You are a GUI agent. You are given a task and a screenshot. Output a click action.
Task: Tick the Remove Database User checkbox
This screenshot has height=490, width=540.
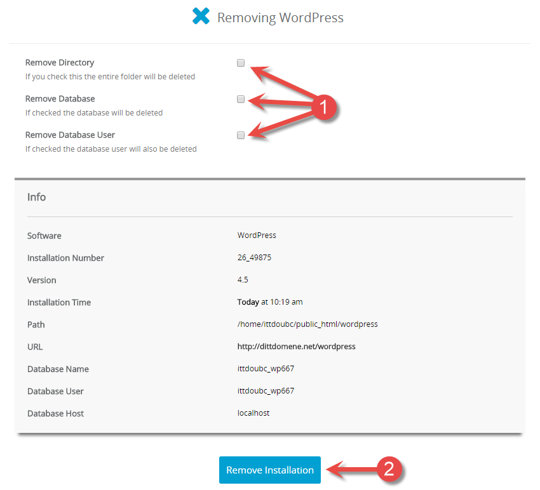point(241,135)
